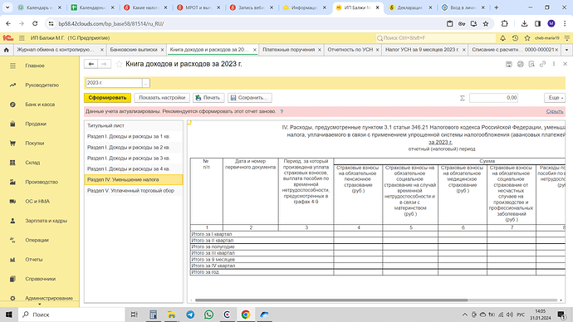Switch to Банковские выписки tab
Screen dimensions: 573x322
click(x=134, y=50)
